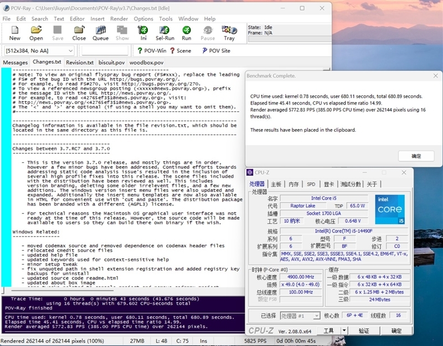Click the Changes.txt vertical scrollbar
443x346 pixels.
coord(243,166)
